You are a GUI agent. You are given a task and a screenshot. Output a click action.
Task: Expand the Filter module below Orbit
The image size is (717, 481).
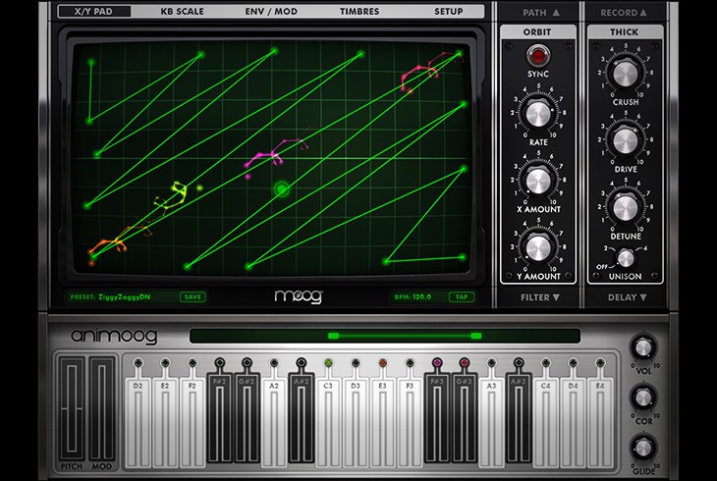tap(537, 296)
